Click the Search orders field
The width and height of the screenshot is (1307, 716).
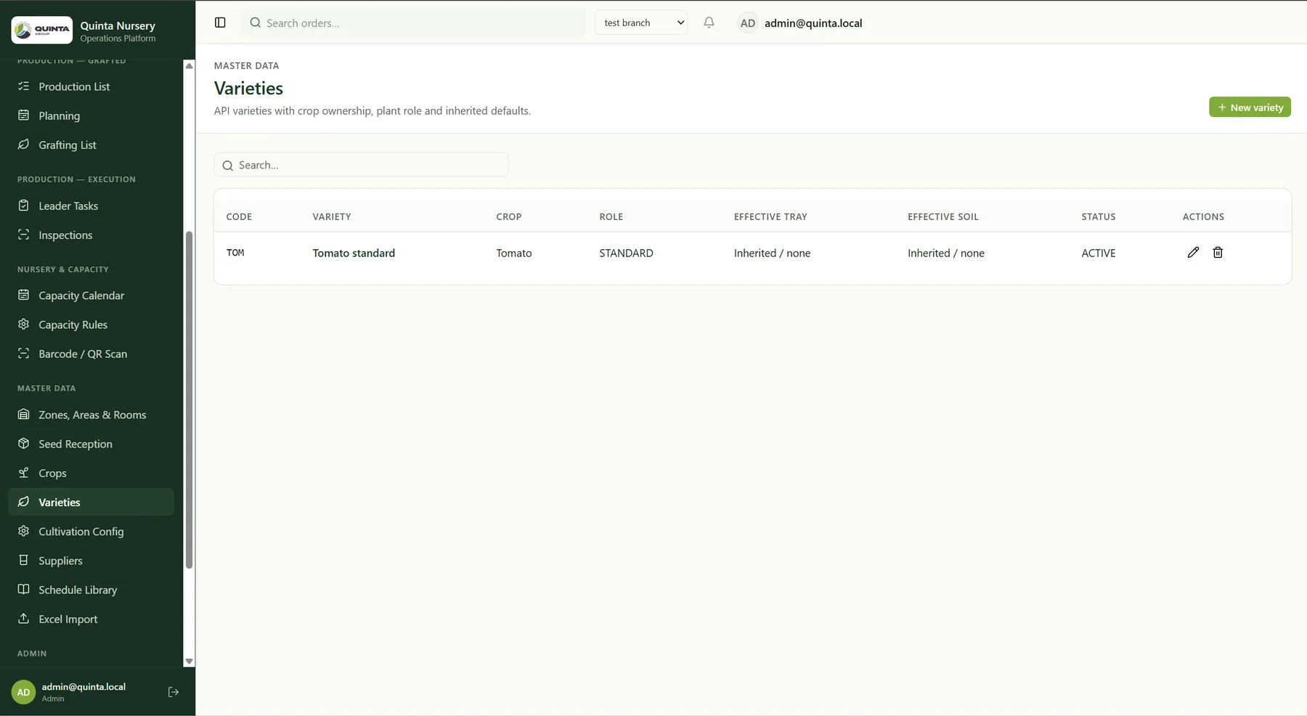pos(414,23)
